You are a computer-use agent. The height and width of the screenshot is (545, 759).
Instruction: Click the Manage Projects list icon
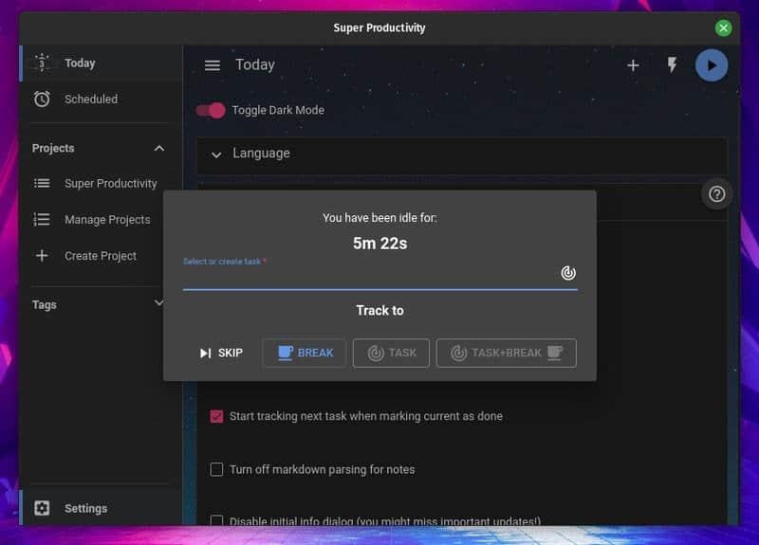point(42,219)
